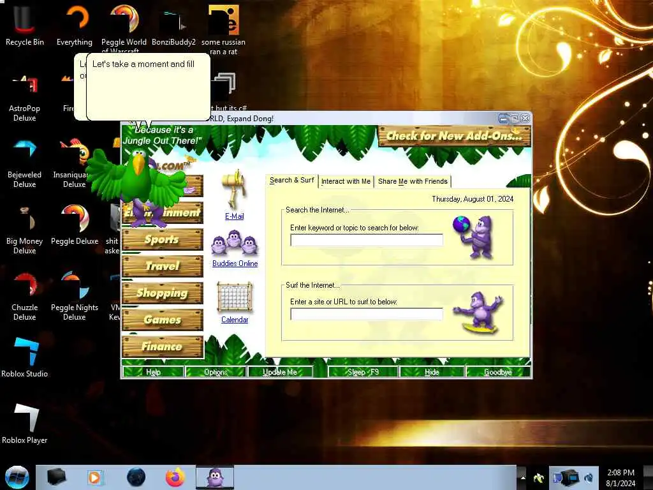Click the date text Thursday, August 01, 2024
Viewport: 653px width, 490px height.
[473, 199]
